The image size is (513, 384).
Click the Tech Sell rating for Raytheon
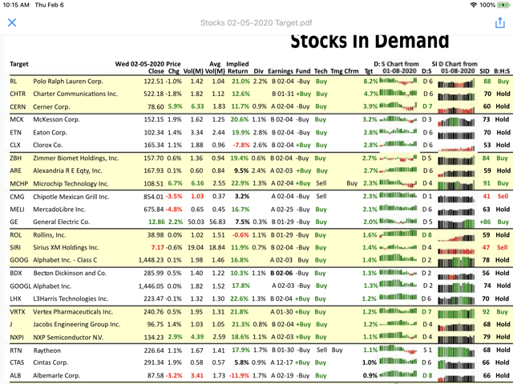click(x=321, y=350)
